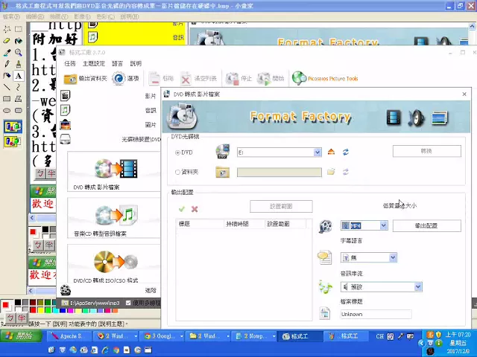The height and width of the screenshot is (357, 477).
Task: Select the straight Line tool in Paint
Action: click(x=7, y=88)
